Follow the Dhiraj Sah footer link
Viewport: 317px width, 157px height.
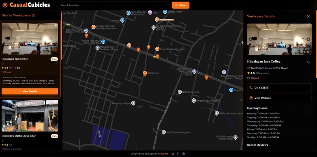point(163,154)
